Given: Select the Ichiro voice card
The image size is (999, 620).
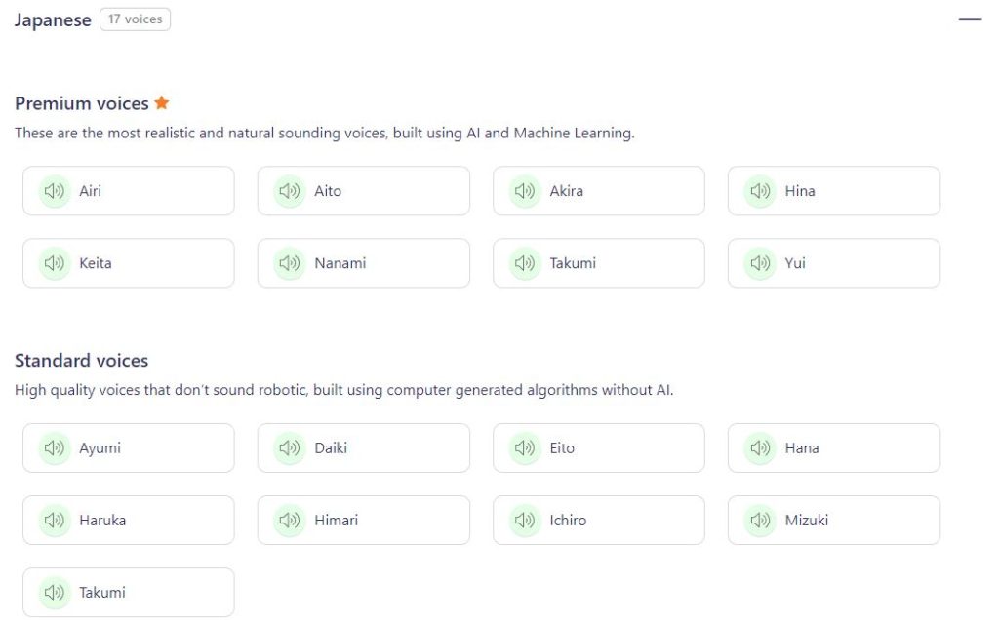Looking at the screenshot, I should [598, 520].
